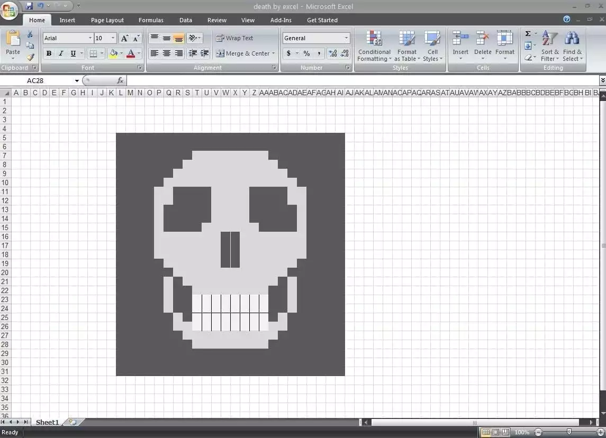Screen dimensions: 606x438
Task: Open the Formulas ribbon tab
Action: [x=151, y=20]
